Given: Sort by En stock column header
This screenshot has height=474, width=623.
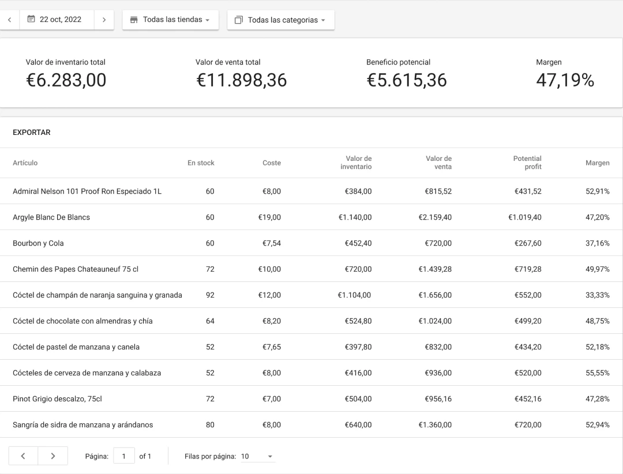Looking at the screenshot, I should point(201,163).
